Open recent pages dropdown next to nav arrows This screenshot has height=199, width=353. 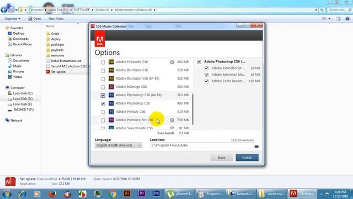(16, 10)
